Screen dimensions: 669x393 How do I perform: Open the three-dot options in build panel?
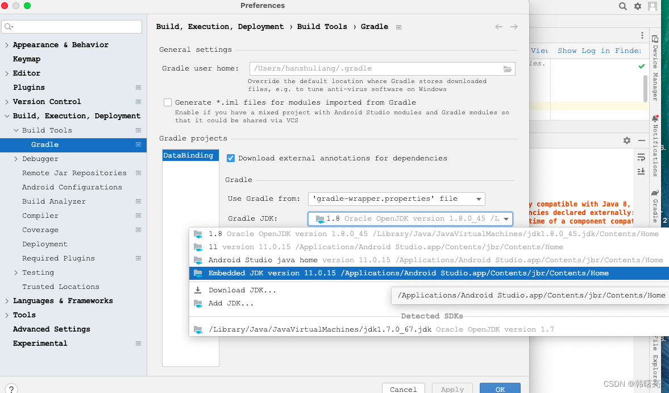(642, 35)
